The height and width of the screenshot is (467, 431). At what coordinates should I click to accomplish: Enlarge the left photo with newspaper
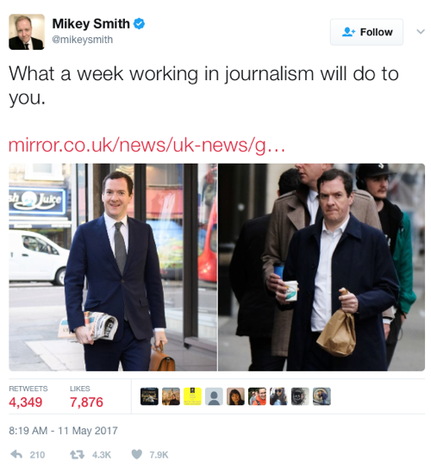[x=113, y=267]
